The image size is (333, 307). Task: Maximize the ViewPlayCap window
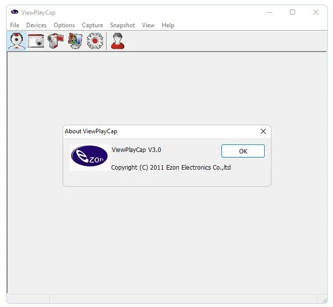click(x=293, y=12)
